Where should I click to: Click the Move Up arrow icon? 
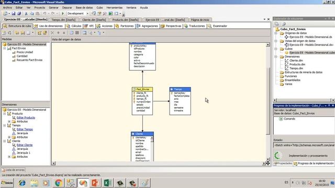point(58,33)
